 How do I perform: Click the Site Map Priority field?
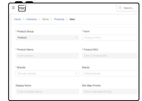coord(110,92)
